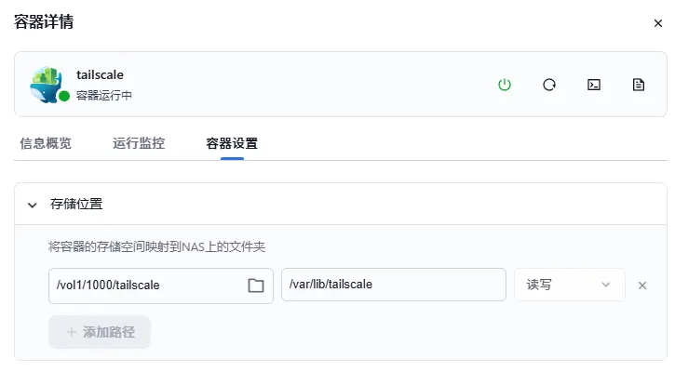
Task: Focus the /var/lib/tailscale container path field
Action: pyautogui.click(x=392, y=285)
